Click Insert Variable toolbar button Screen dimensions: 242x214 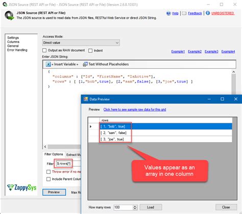pos(62,64)
